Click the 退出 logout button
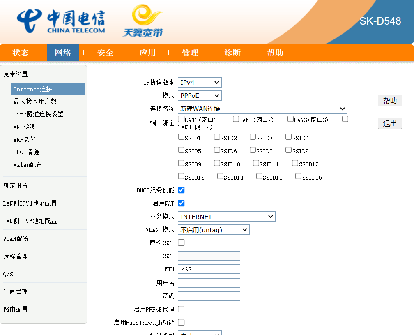 389,123
